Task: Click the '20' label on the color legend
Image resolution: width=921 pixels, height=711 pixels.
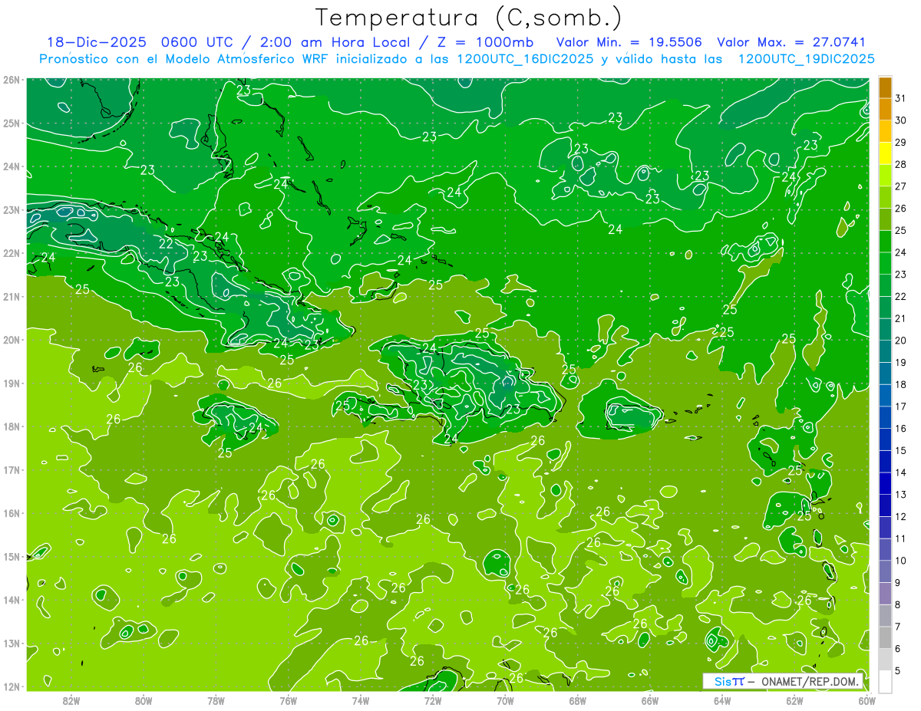Action: click(901, 341)
